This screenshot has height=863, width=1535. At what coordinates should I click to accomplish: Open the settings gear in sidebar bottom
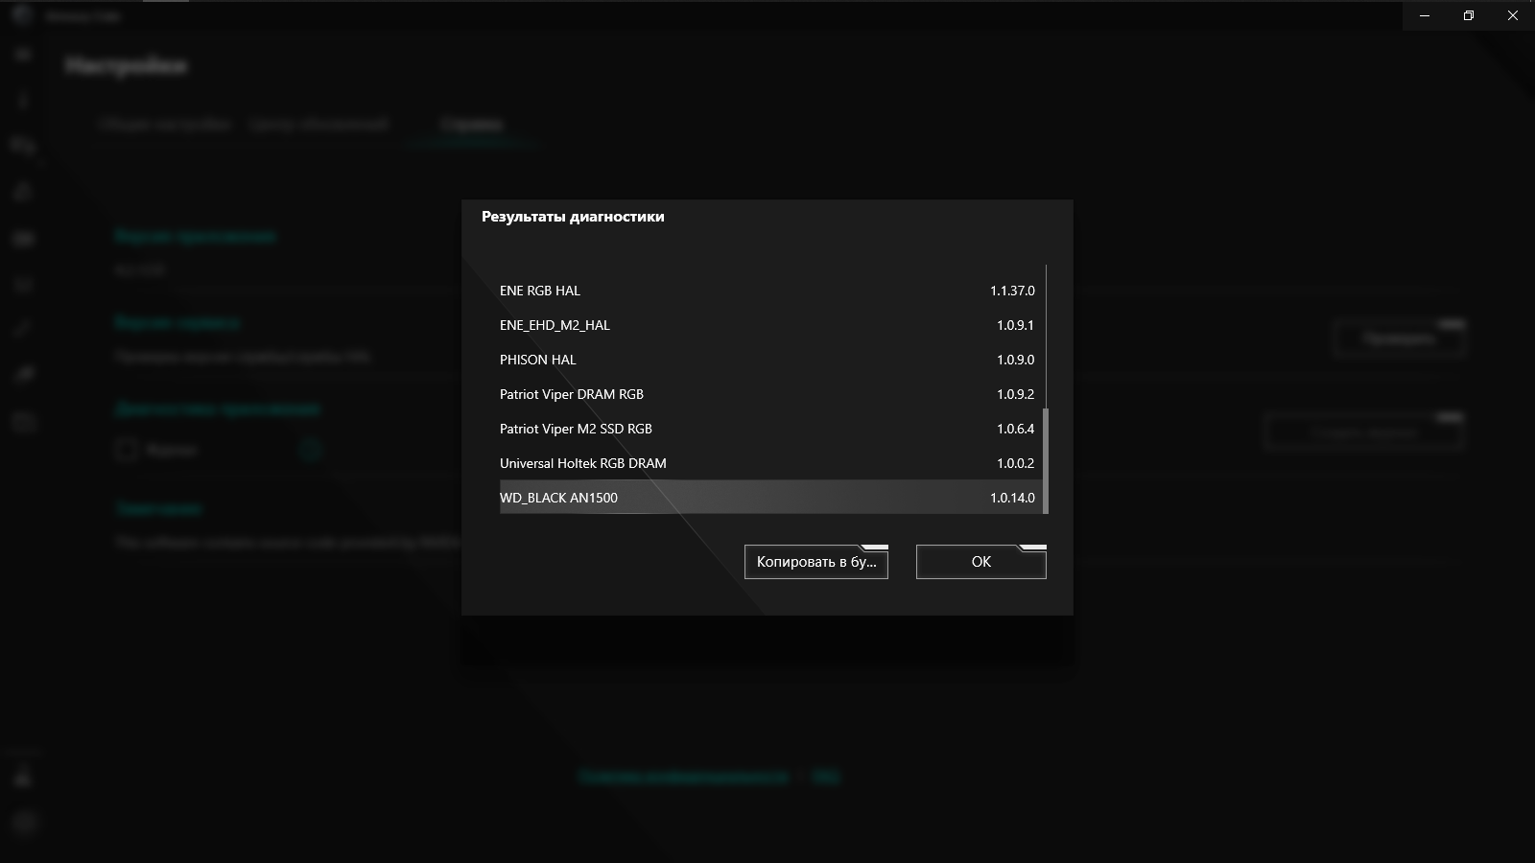point(25,823)
